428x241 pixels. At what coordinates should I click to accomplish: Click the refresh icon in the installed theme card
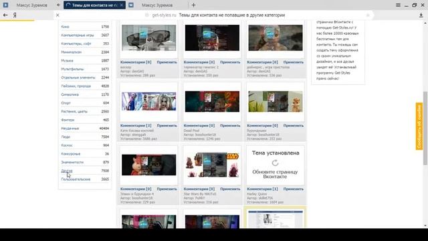click(275, 163)
